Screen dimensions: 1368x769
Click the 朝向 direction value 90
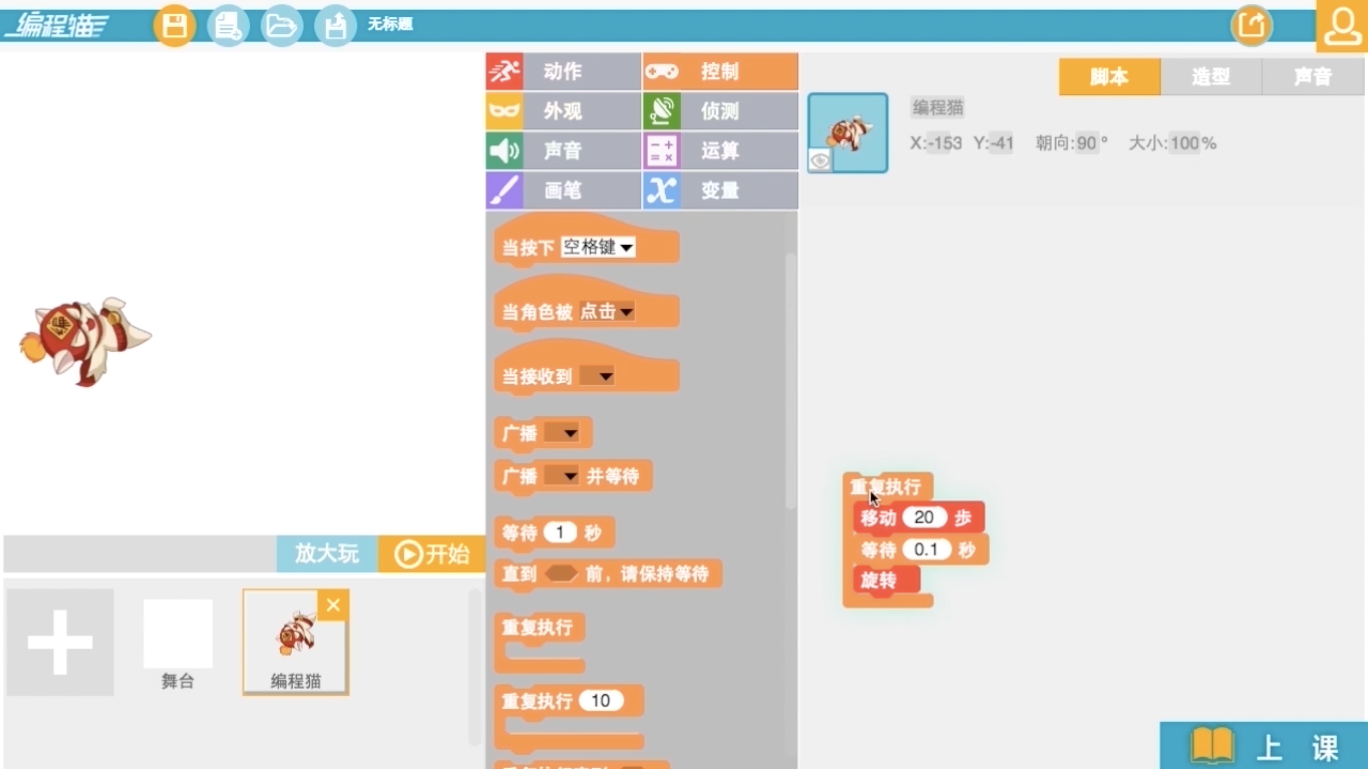[1086, 143]
